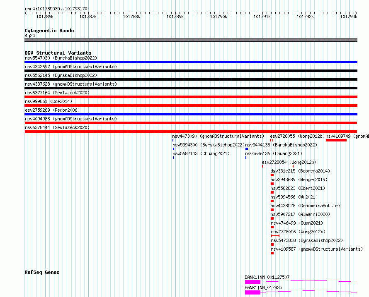
Task: Open nsv3943689 (Wenger2019) label
Action: tap(299, 180)
